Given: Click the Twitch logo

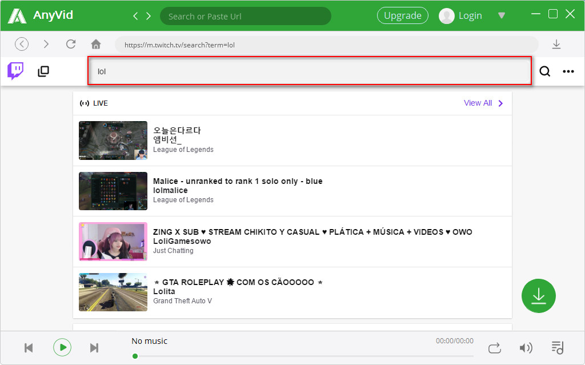Looking at the screenshot, I should 15,71.
